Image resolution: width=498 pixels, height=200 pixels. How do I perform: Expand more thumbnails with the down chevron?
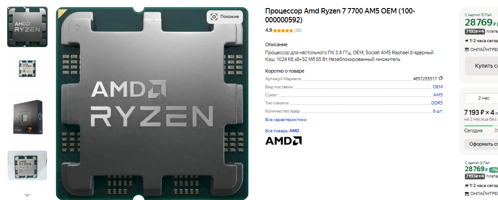(x=27, y=195)
